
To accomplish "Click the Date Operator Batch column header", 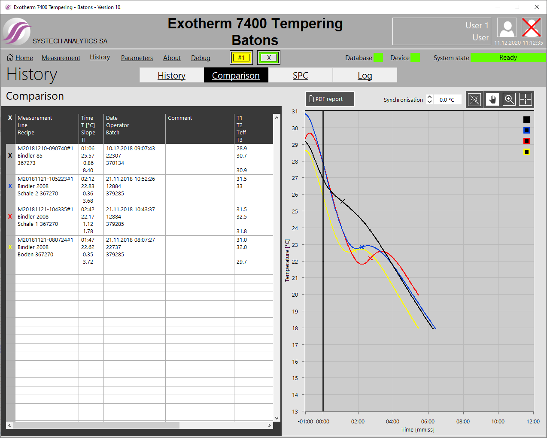I will (134, 129).
